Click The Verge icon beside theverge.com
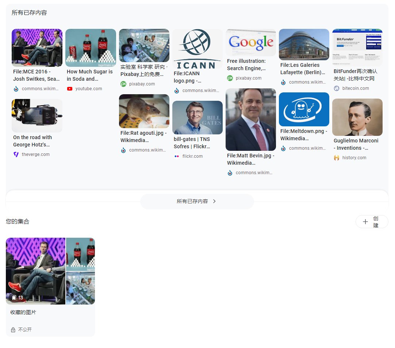The image size is (395, 348). click(16, 154)
